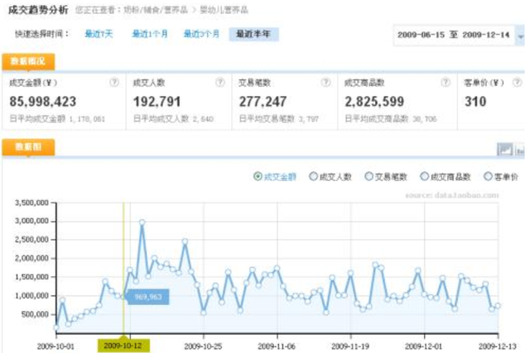This screenshot has width=530, height=353.
Task: Switch to the area chart view icon
Action: click(504, 150)
